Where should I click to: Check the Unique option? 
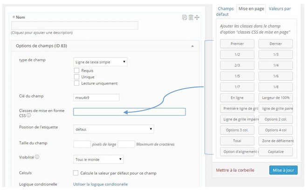pyautogui.click(x=77, y=77)
